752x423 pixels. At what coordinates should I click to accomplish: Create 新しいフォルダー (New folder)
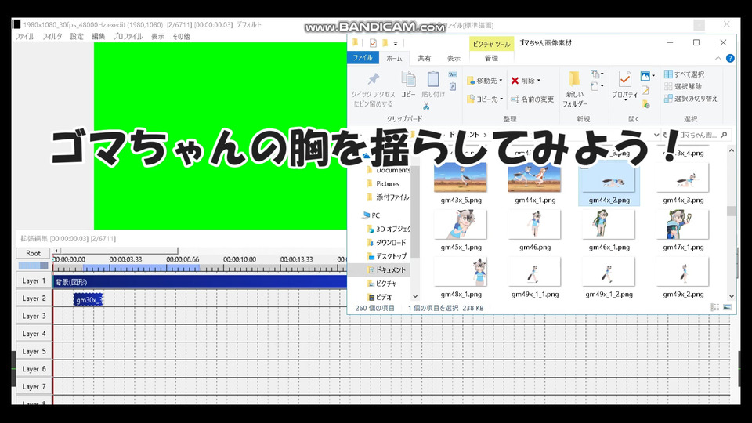click(574, 89)
